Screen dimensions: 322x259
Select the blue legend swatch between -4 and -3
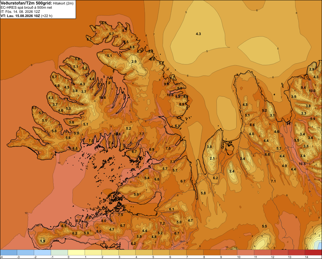[x=9, y=253]
